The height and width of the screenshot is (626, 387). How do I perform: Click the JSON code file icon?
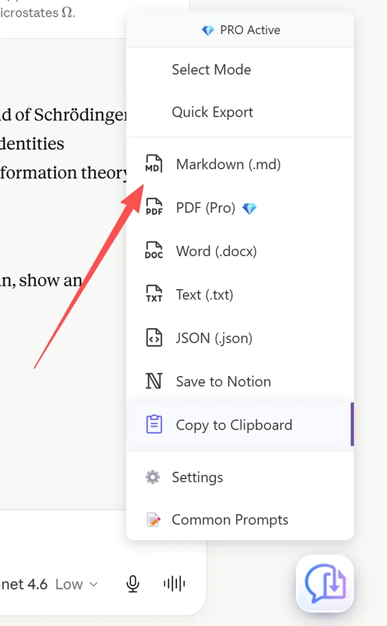154,338
